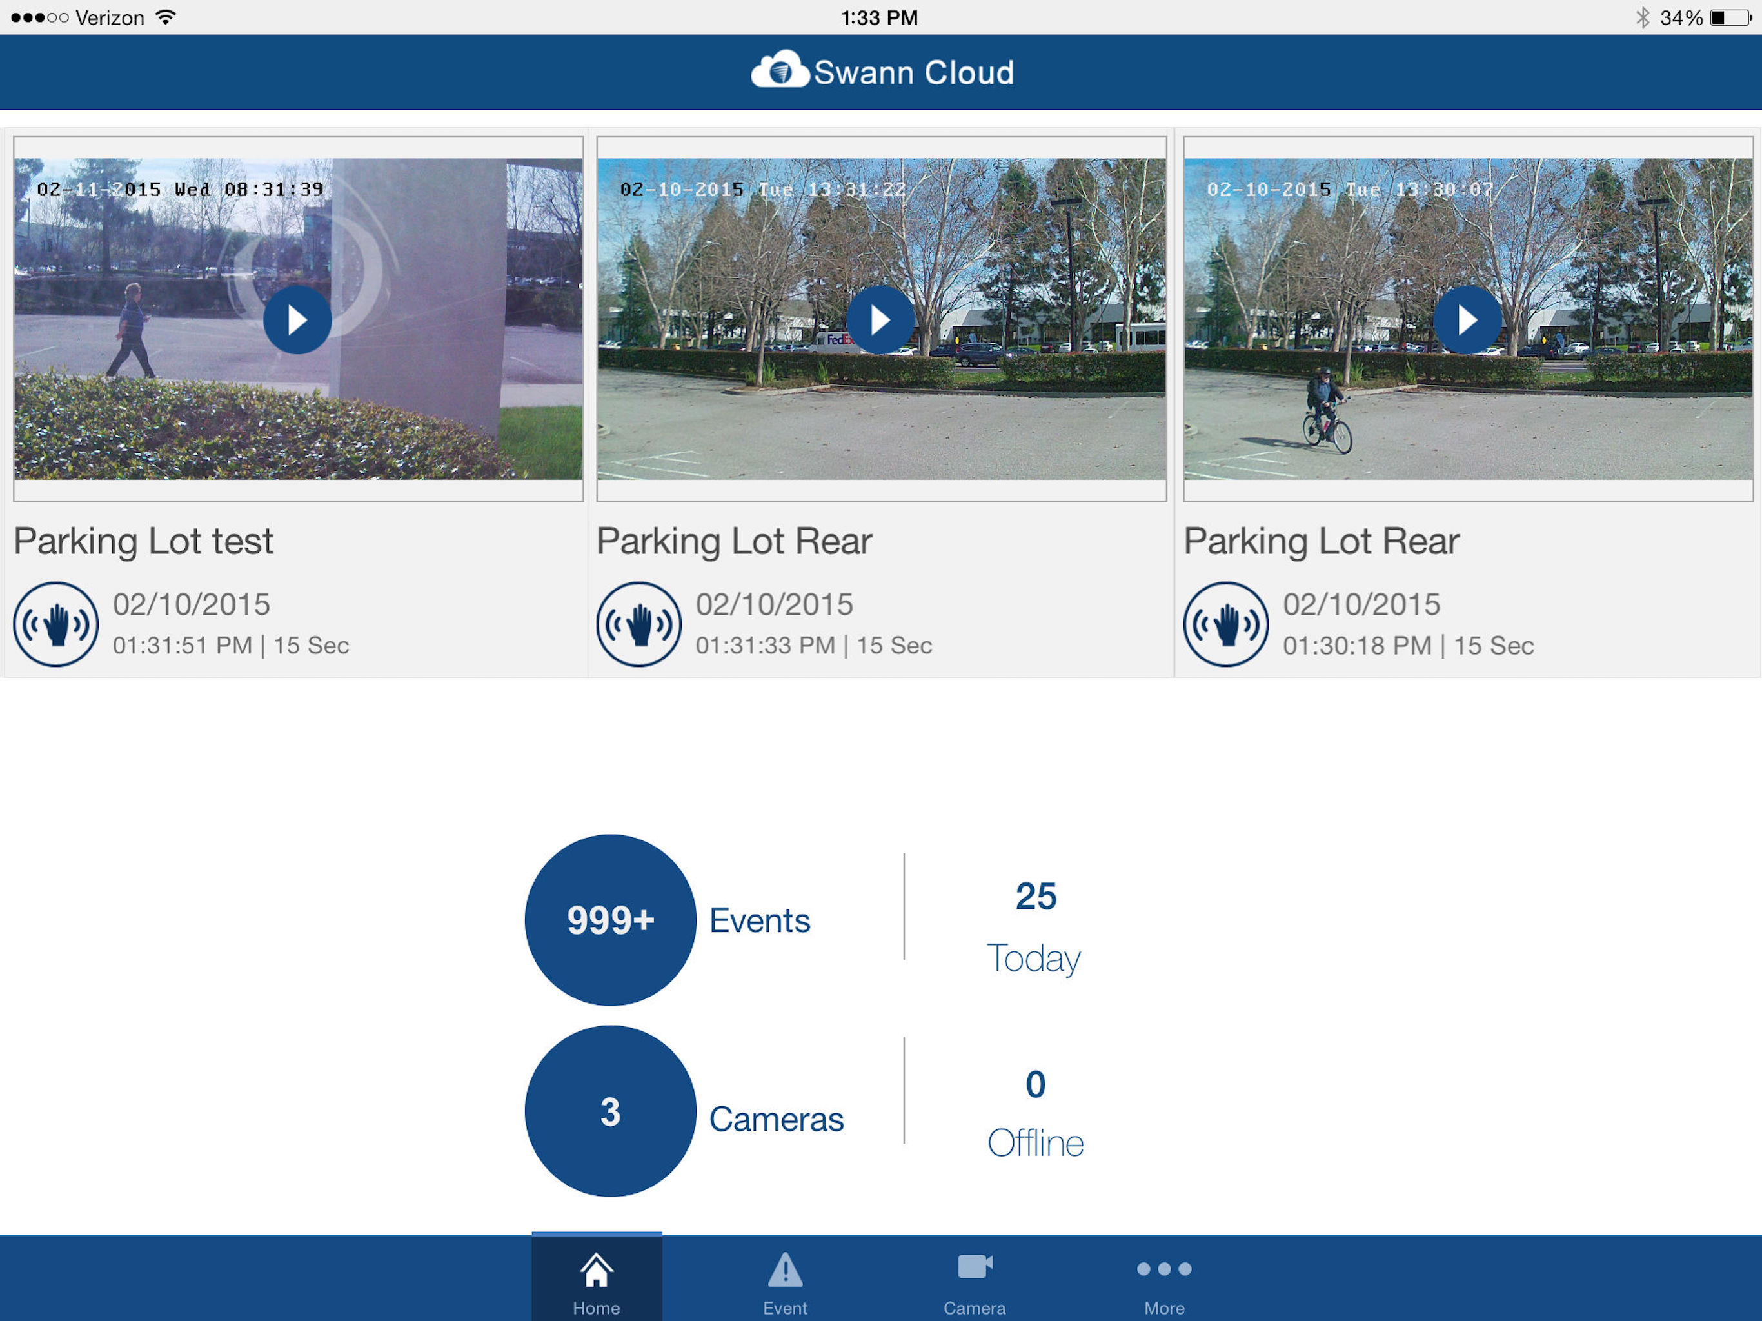Play the Parking Lot test video

[x=297, y=319]
